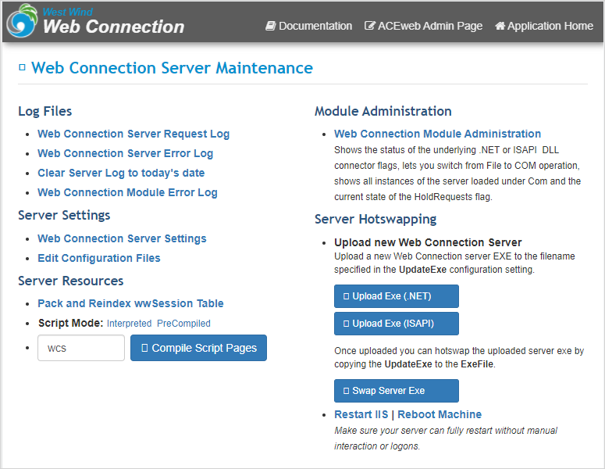
Task: Click the Module Administration heading
Action: (383, 111)
